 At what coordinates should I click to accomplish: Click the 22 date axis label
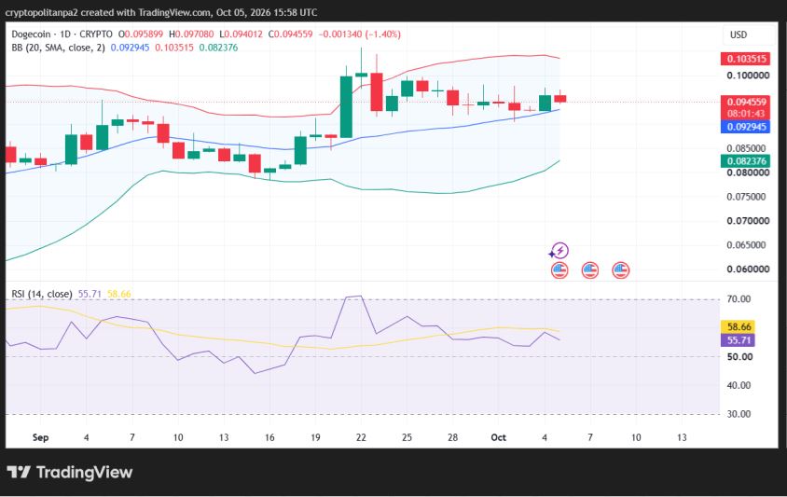(x=361, y=437)
